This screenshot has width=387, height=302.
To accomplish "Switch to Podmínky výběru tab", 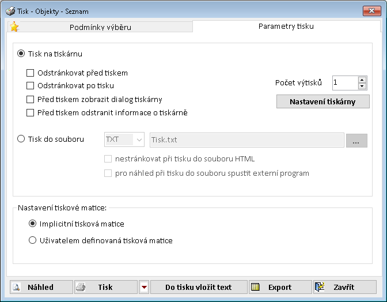I will pyautogui.click(x=100, y=27).
